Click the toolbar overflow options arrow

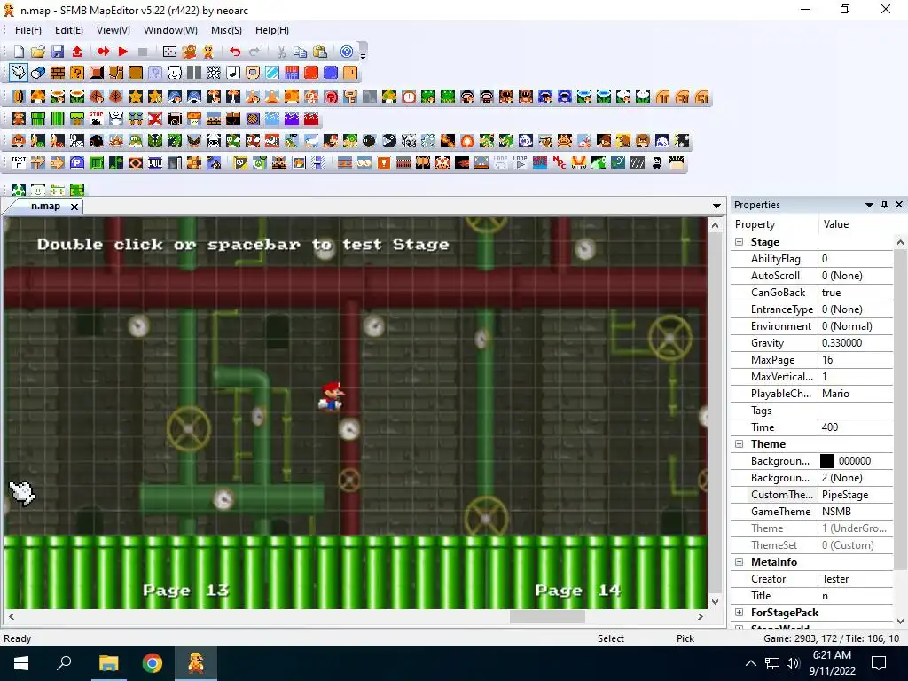pyautogui.click(x=363, y=56)
